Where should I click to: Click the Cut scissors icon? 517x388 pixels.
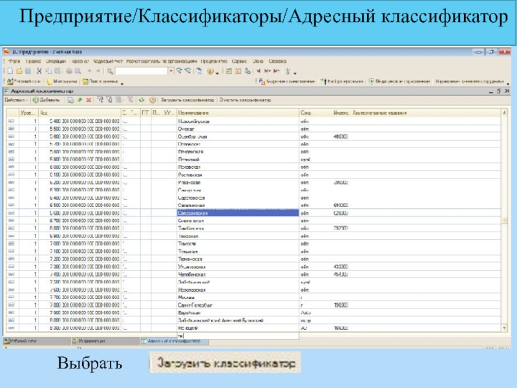point(39,71)
